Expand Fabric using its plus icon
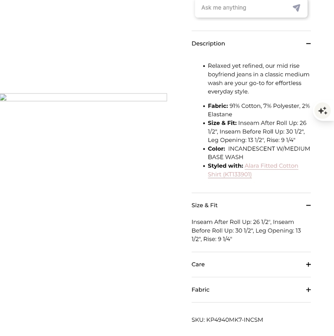334x336 pixels. coord(308,290)
